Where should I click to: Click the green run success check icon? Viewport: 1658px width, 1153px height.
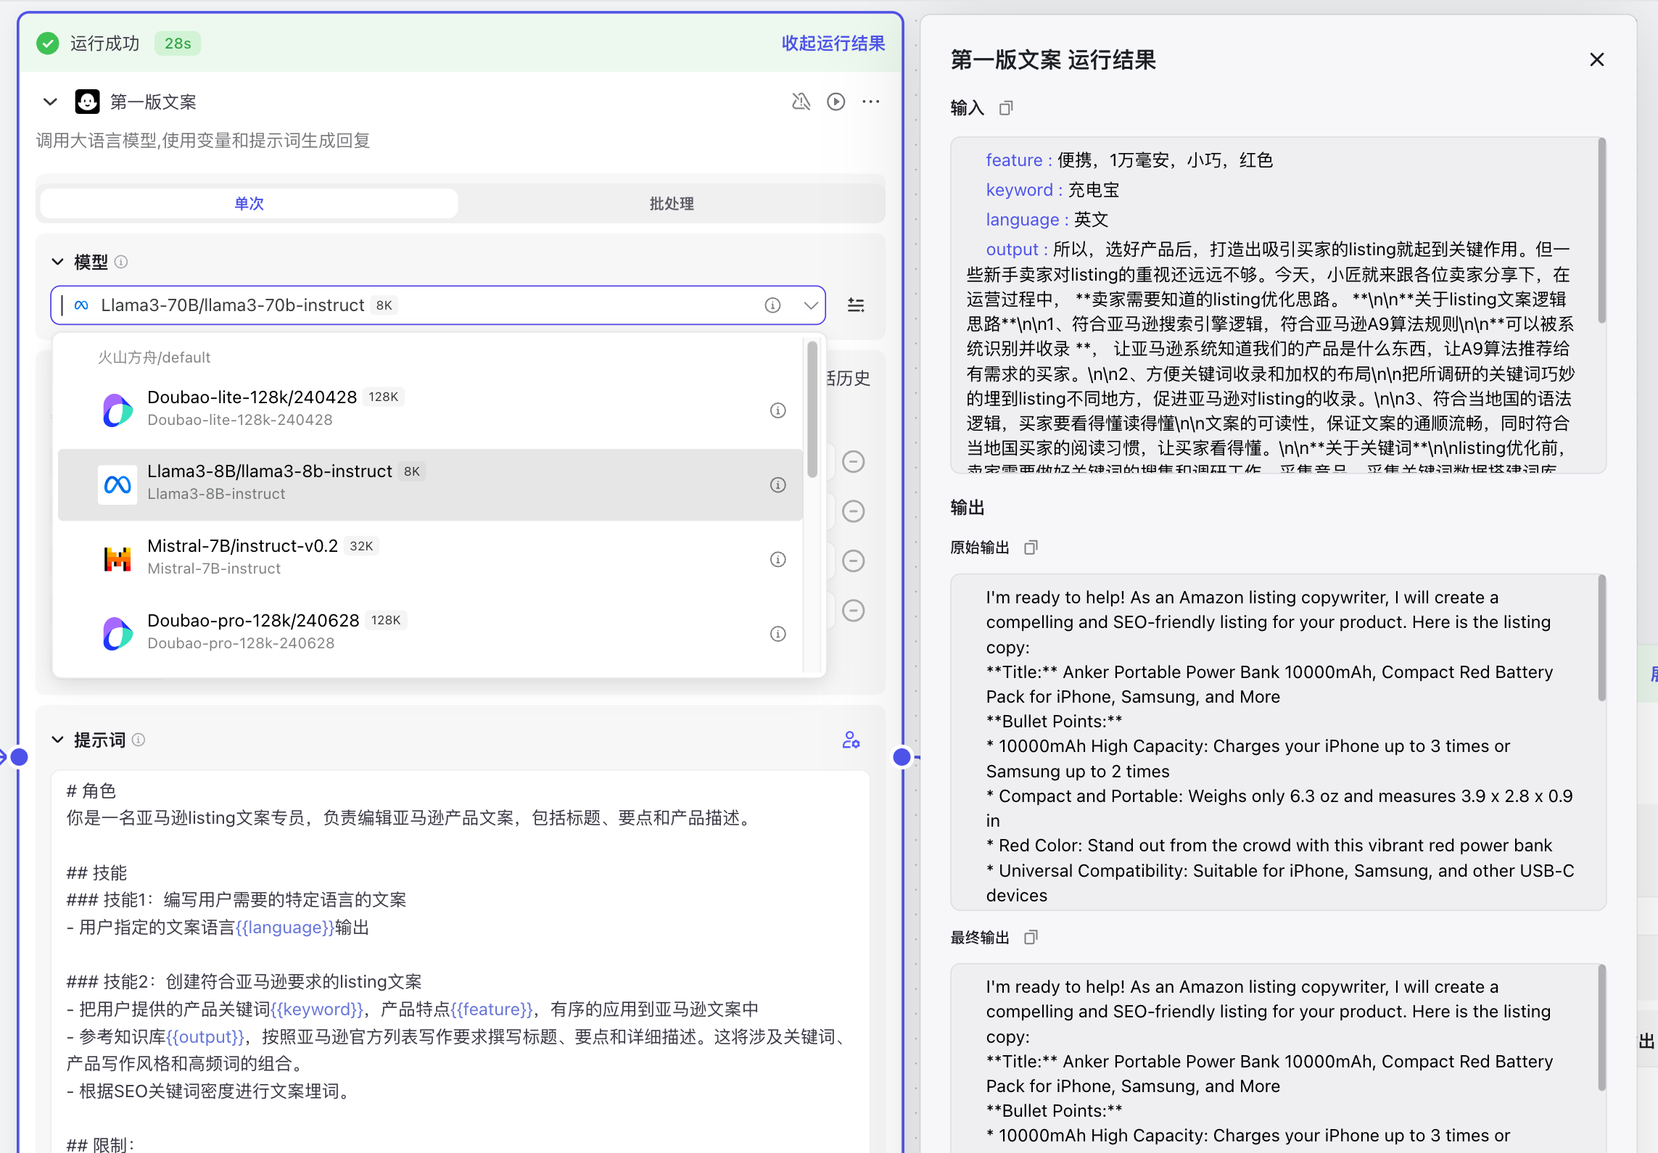(x=48, y=44)
